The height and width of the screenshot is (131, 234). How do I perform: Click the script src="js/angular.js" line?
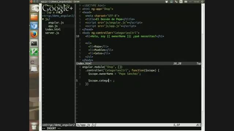pos(114,23)
